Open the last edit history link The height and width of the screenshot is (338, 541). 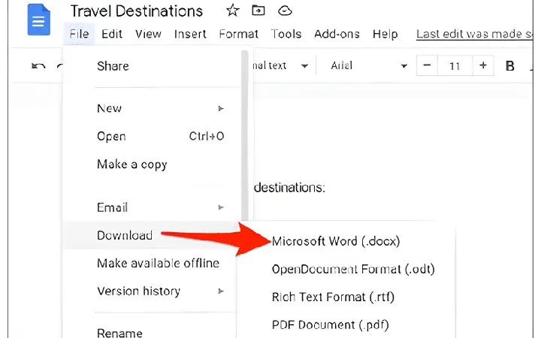click(474, 34)
